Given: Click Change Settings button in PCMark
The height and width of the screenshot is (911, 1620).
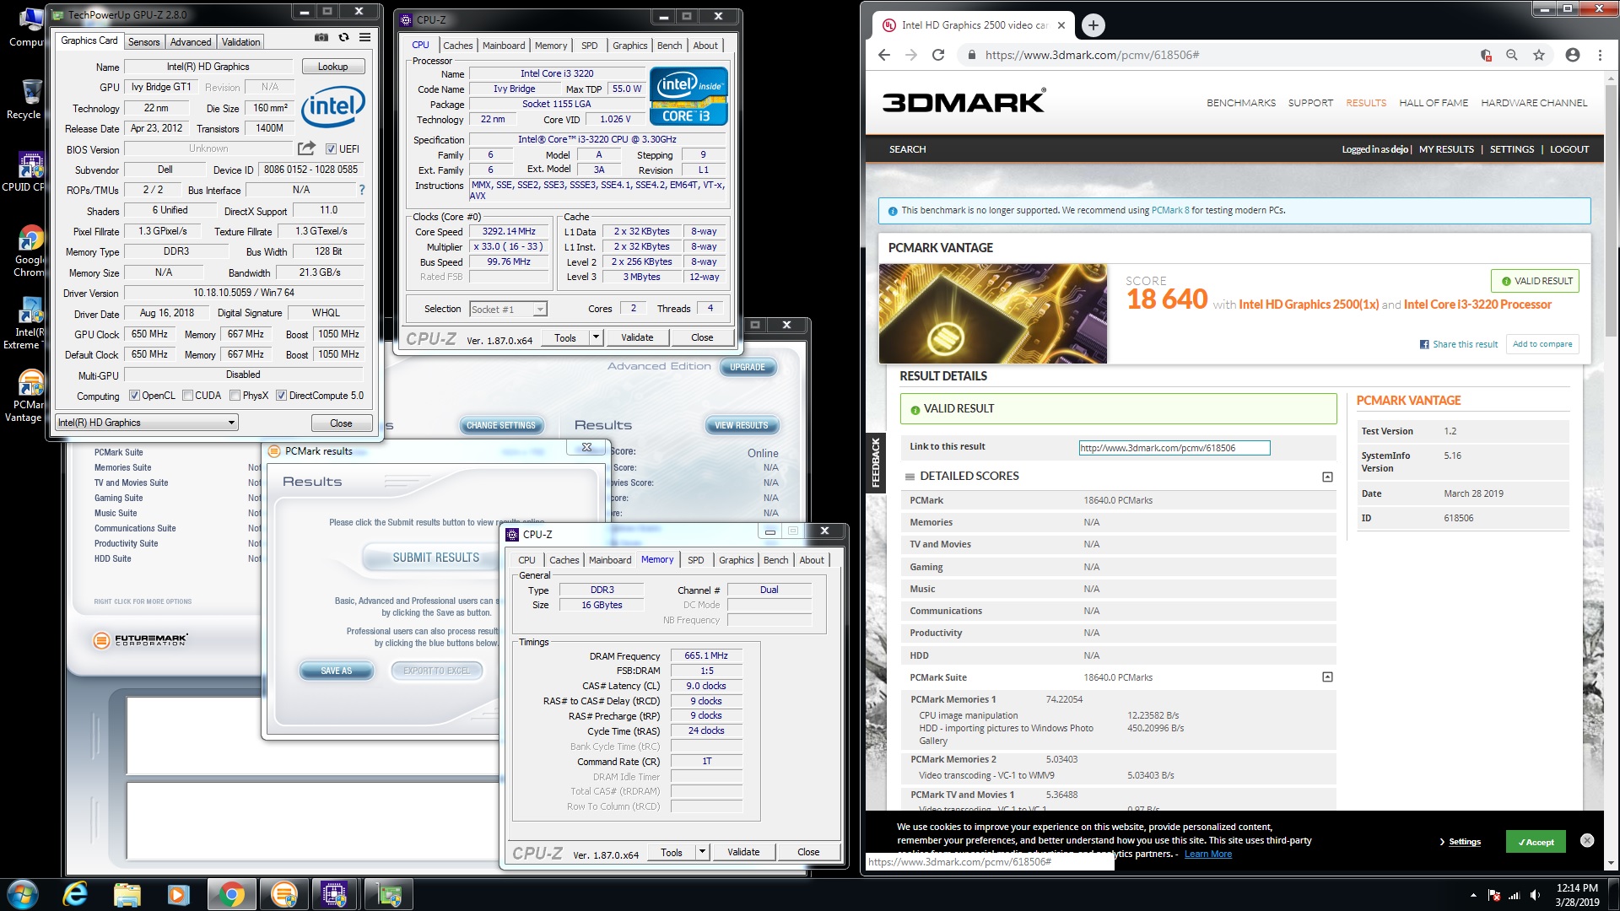Looking at the screenshot, I should click(501, 425).
